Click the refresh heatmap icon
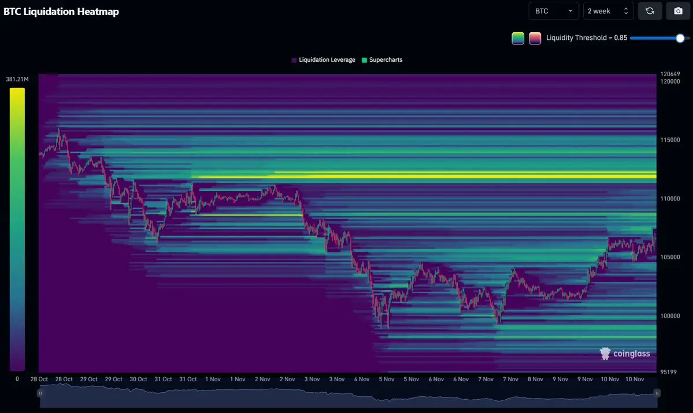This screenshot has width=693, height=413. pos(650,11)
